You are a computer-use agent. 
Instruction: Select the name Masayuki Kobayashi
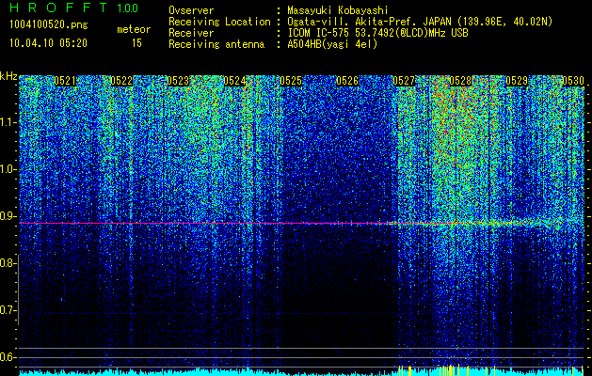click(338, 10)
